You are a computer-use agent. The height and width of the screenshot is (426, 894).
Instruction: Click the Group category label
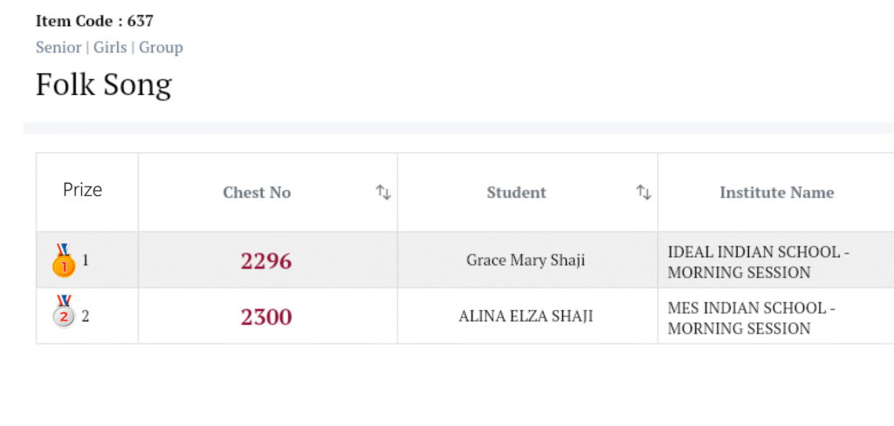click(x=161, y=47)
